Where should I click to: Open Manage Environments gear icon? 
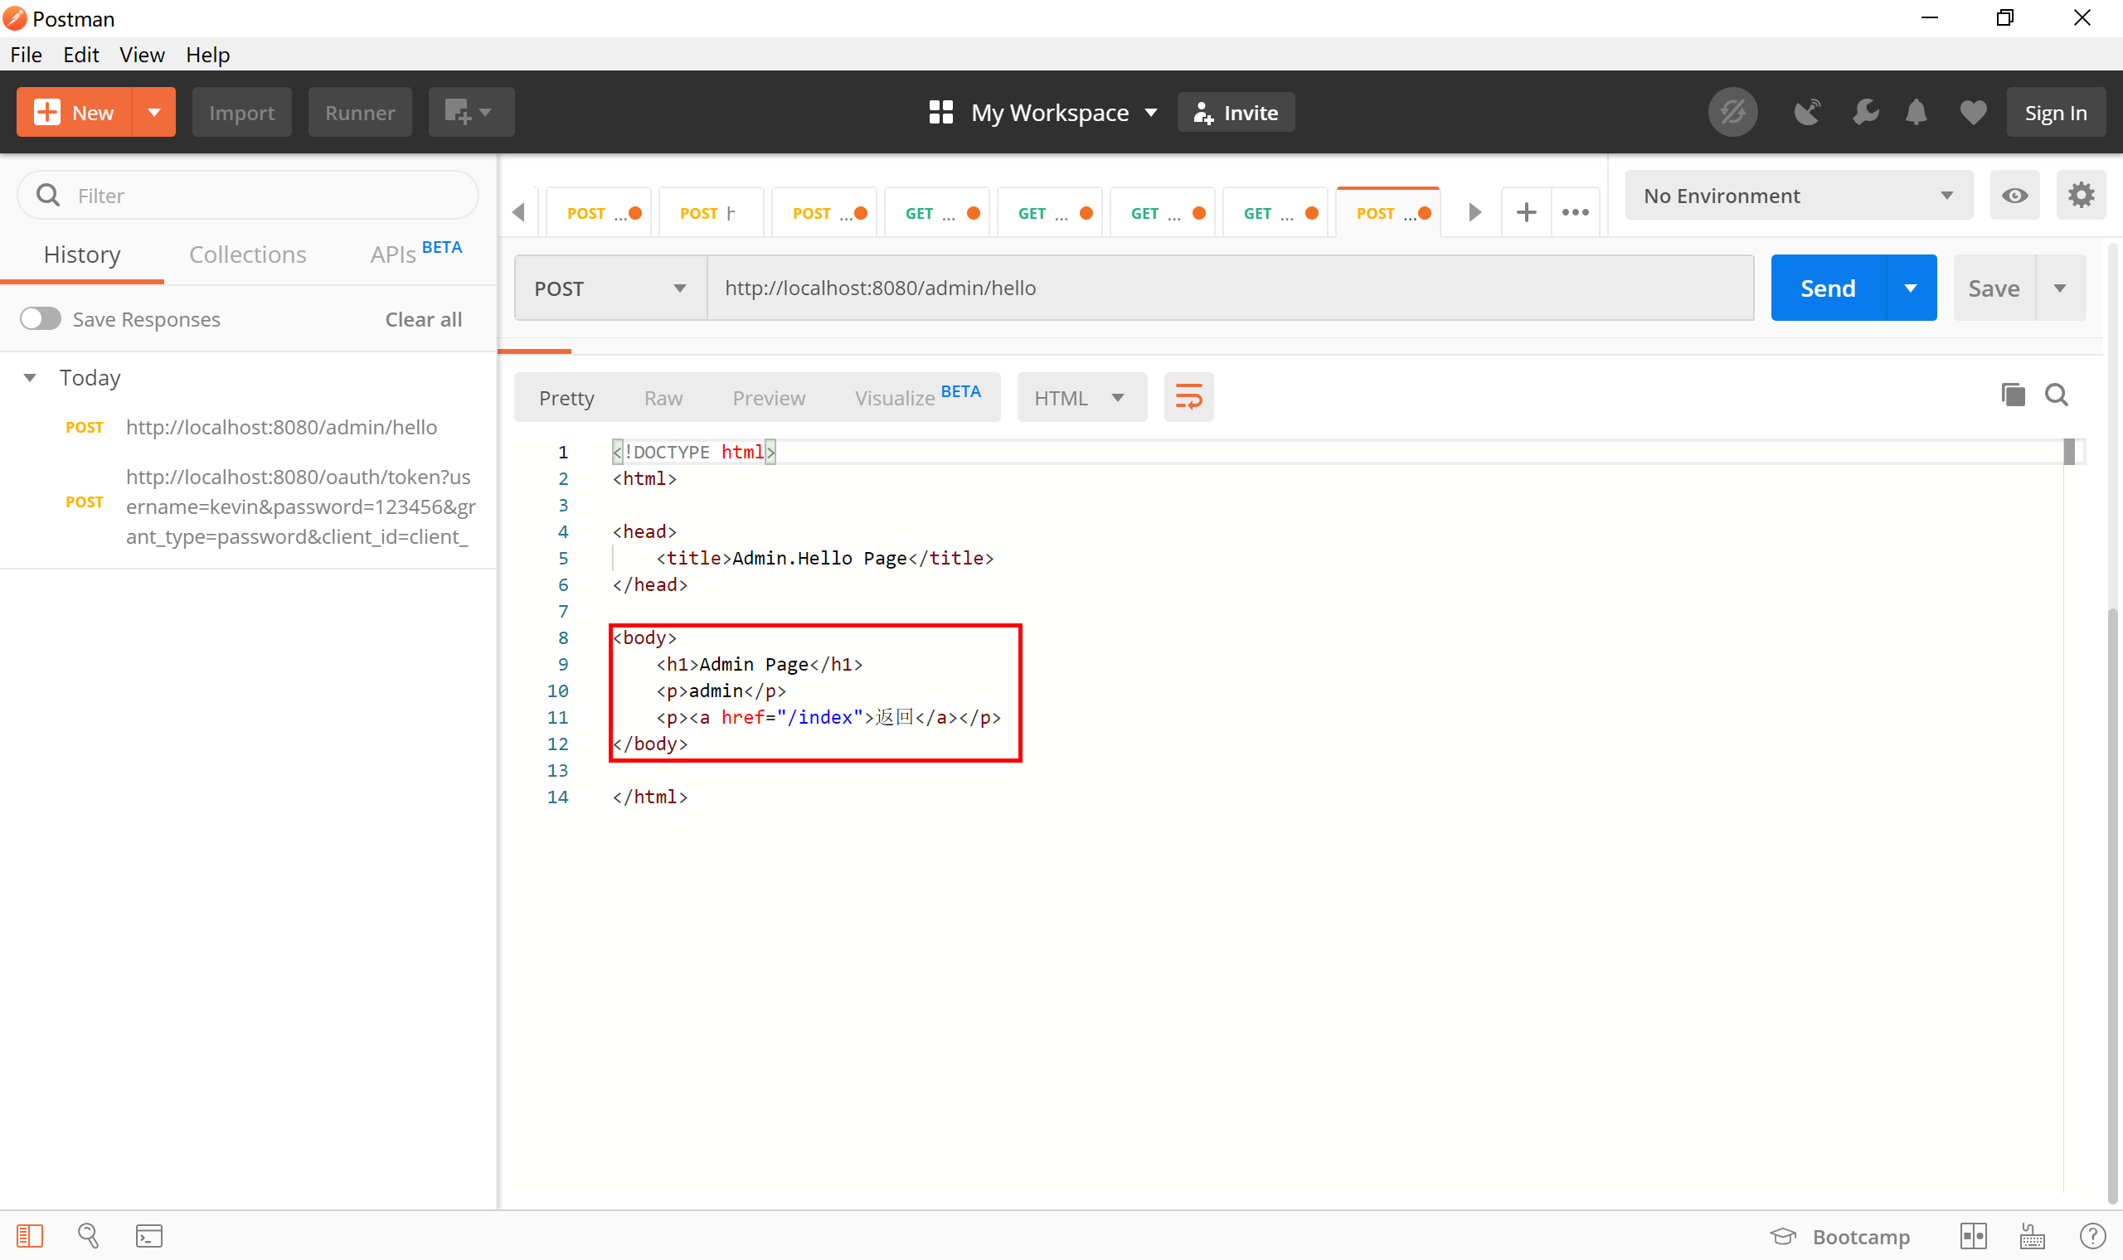pyautogui.click(x=2080, y=196)
